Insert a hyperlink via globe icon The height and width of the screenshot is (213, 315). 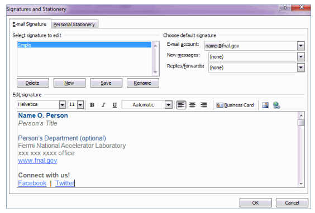(276, 105)
